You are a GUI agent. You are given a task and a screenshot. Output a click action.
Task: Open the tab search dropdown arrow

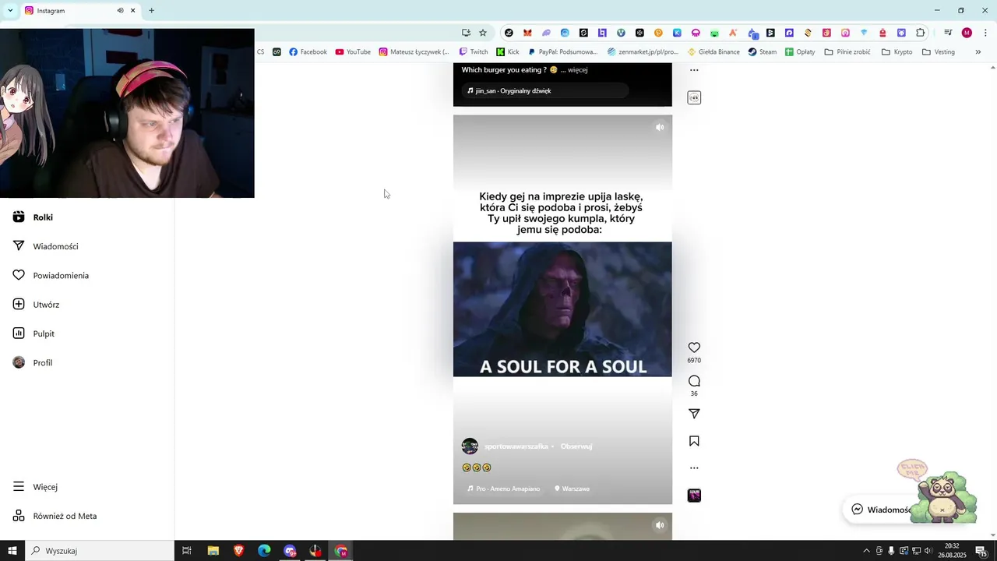(x=10, y=11)
